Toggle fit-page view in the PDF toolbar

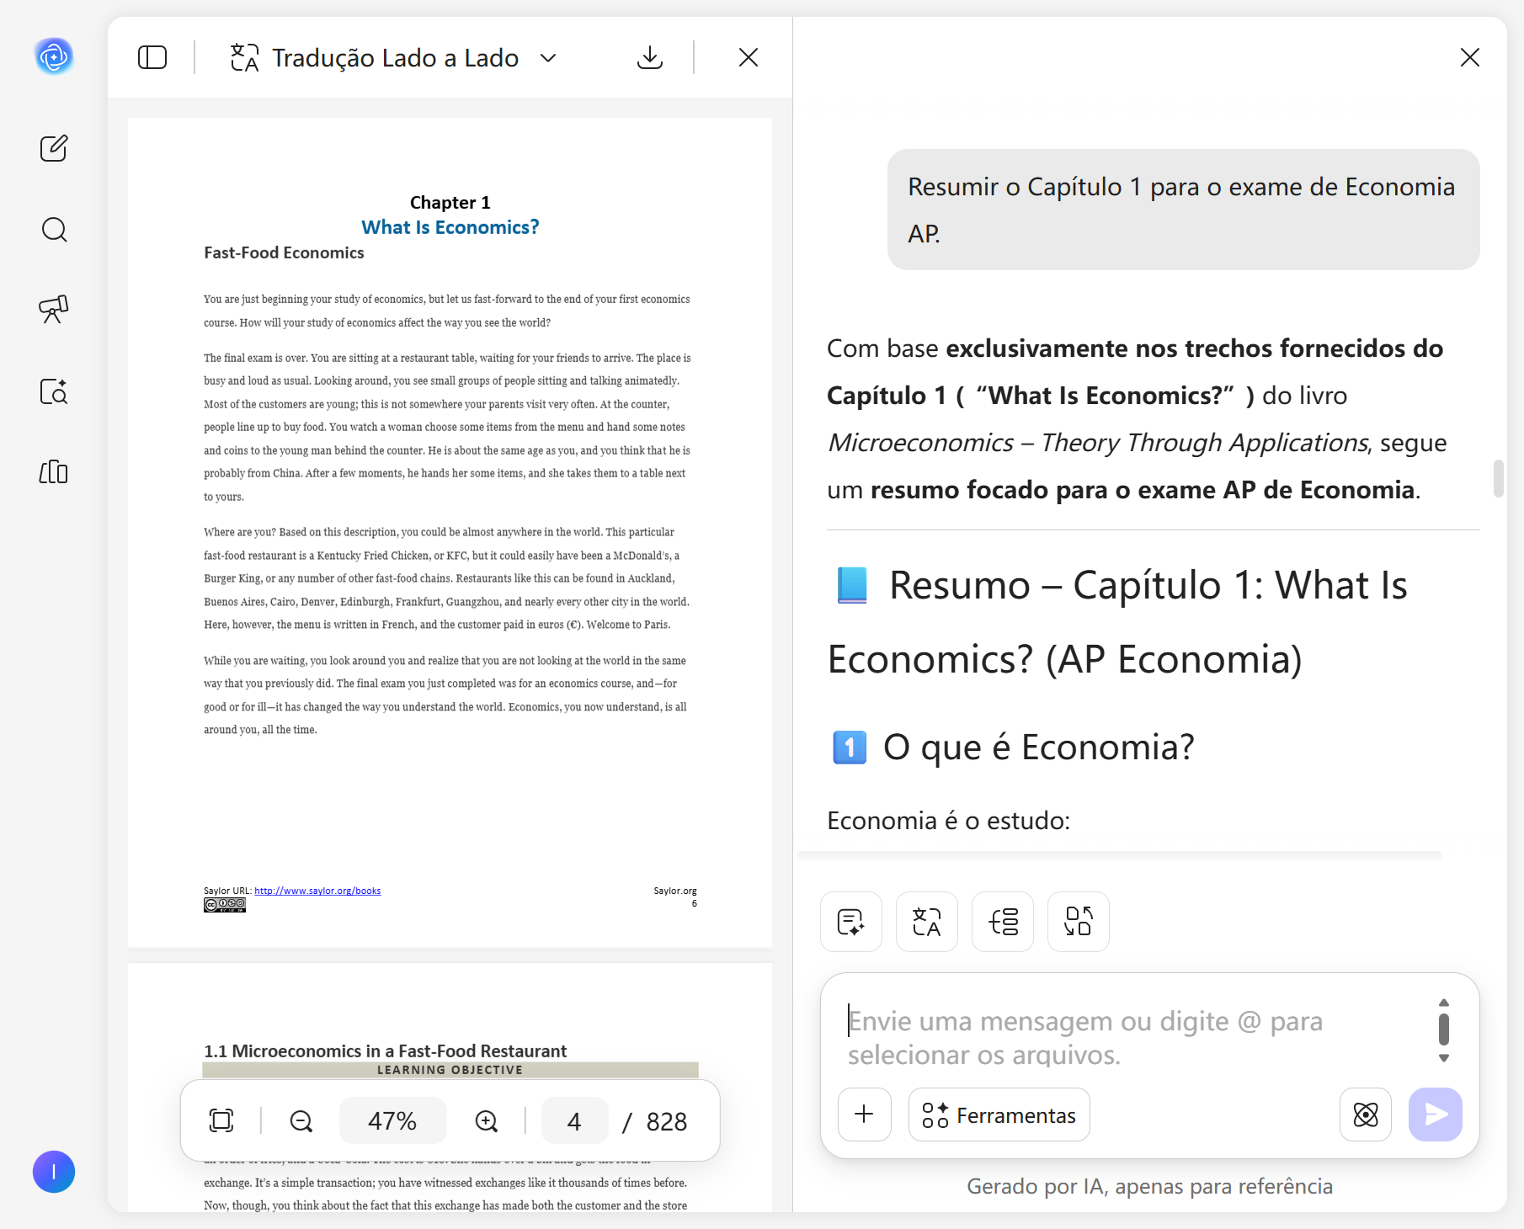221,1120
